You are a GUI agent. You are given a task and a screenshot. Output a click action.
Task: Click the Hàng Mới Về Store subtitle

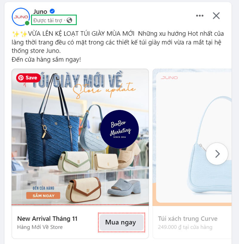point(40,227)
